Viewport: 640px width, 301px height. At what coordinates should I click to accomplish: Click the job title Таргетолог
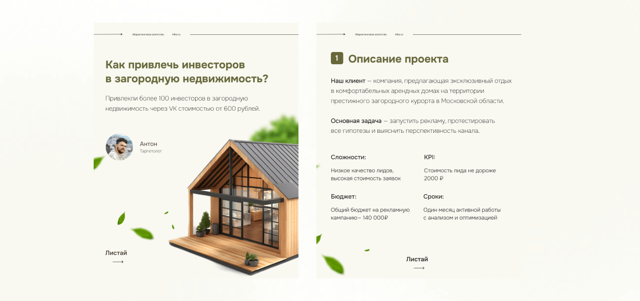pyautogui.click(x=151, y=151)
